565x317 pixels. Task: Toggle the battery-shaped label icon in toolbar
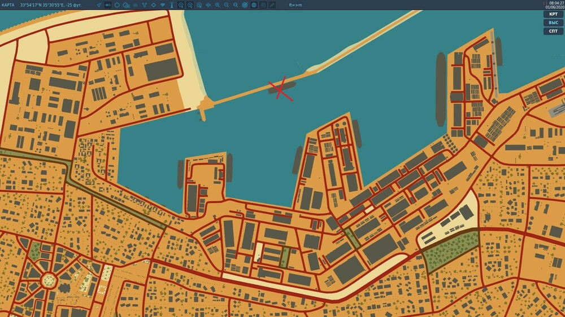pos(108,5)
